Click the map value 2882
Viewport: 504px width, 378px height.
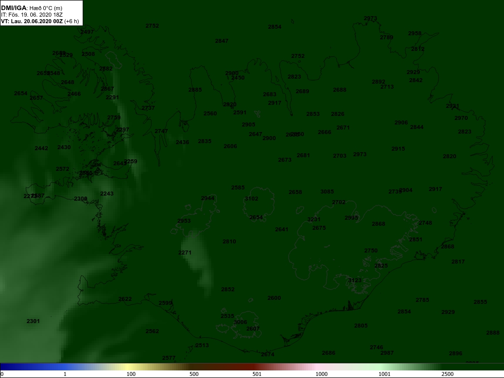(x=106, y=69)
